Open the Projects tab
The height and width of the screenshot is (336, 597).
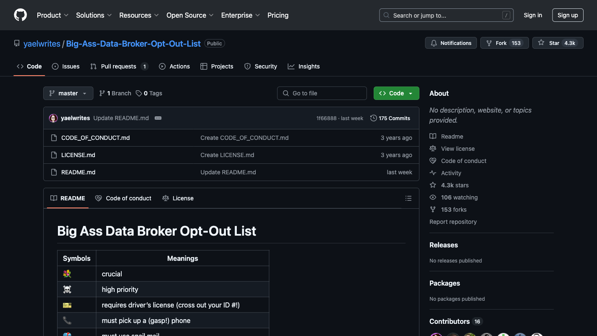[217, 66]
